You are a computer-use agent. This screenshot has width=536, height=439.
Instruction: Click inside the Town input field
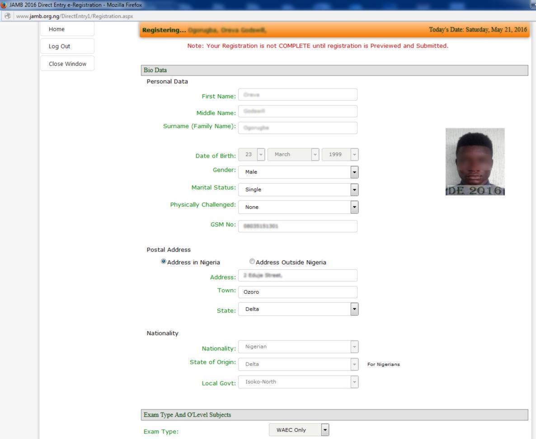[297, 292]
